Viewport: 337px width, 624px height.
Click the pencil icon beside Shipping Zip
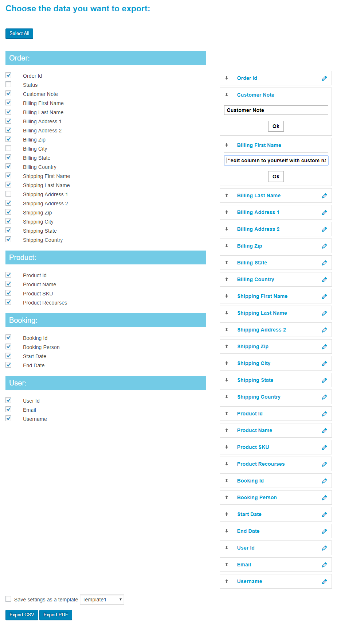coord(324,347)
